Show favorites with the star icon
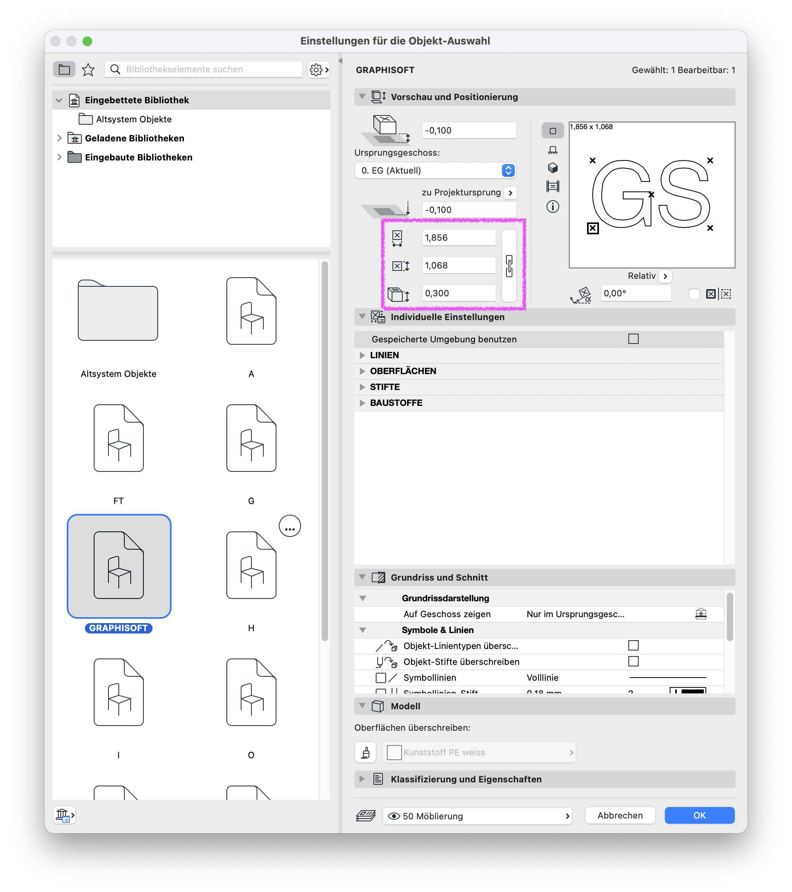 (x=88, y=70)
